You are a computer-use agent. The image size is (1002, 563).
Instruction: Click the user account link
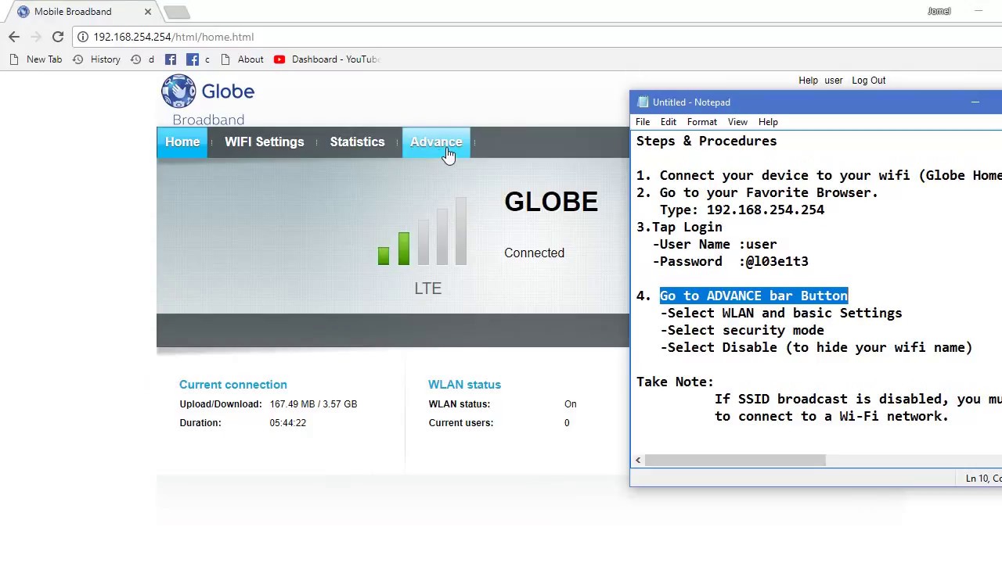(x=833, y=81)
